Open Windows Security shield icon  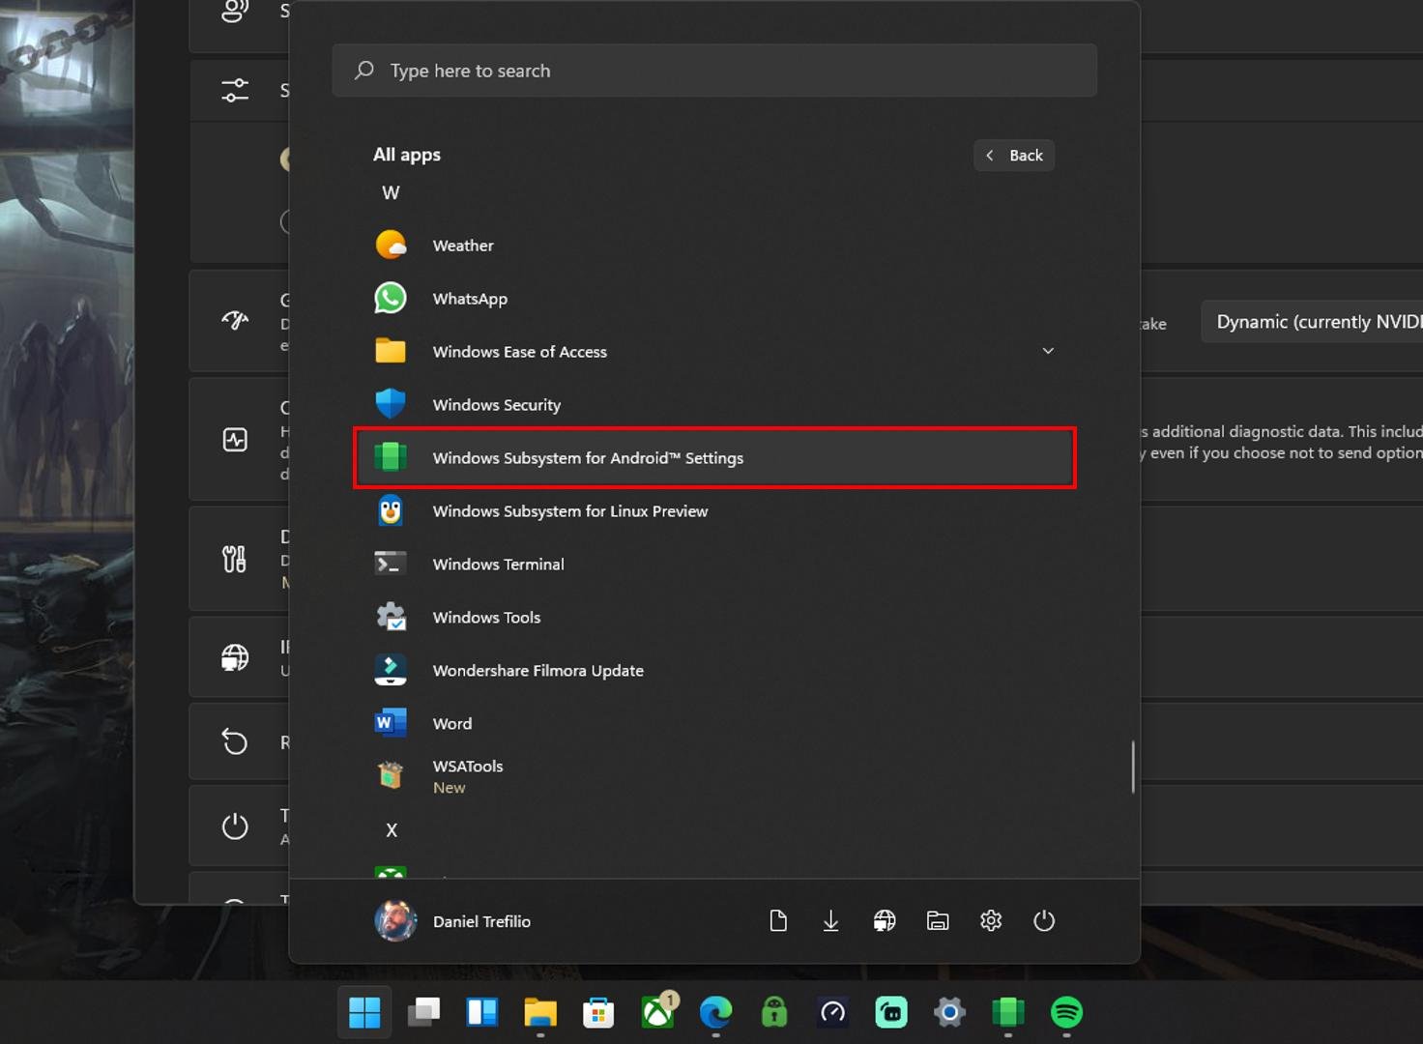[391, 404]
